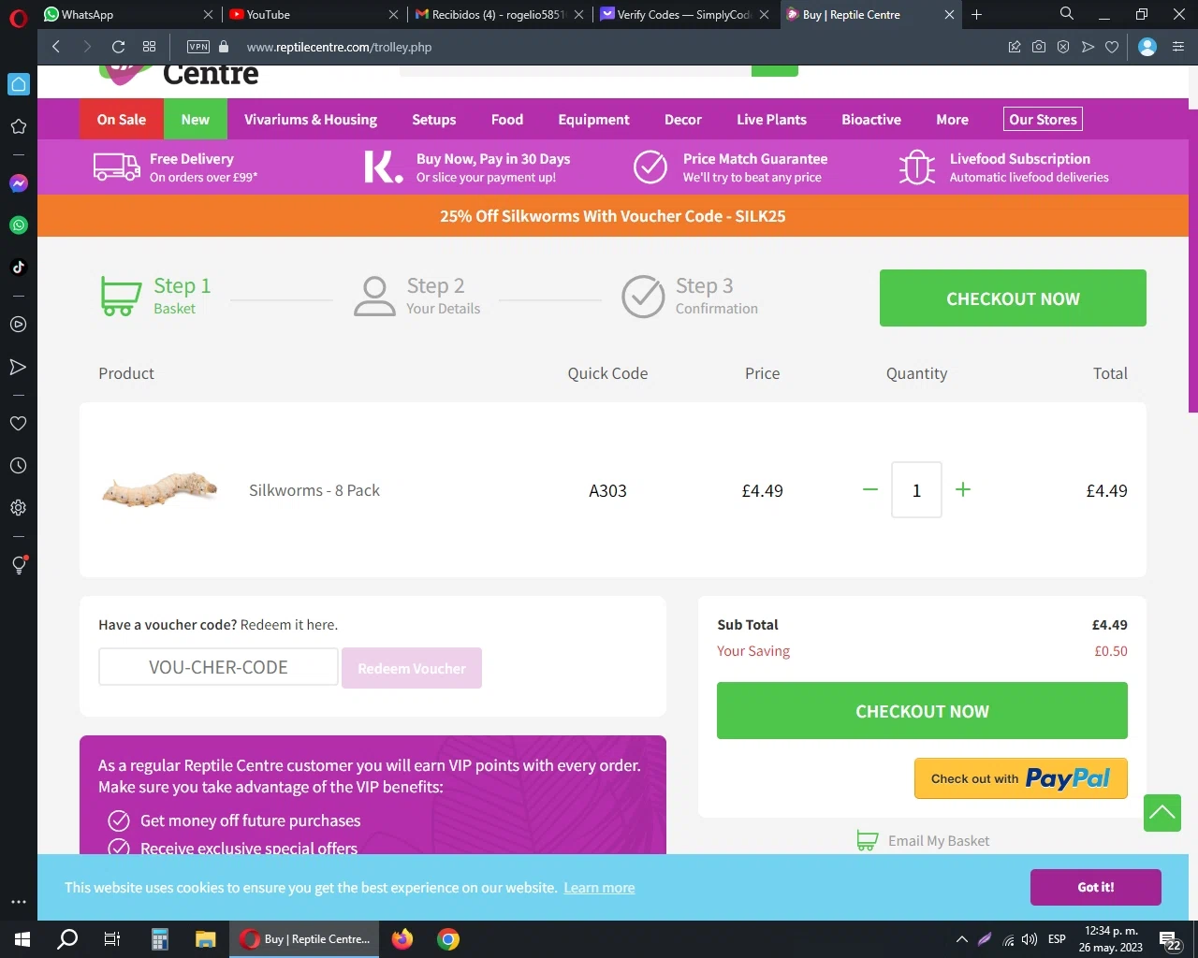
Task: Click Klarna Buy Now Pay in 30 Days
Action: tap(468, 167)
